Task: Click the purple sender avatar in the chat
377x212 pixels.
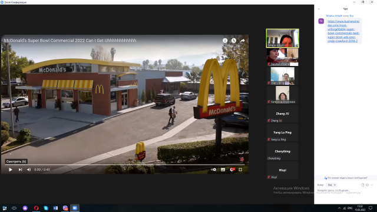Action: click(321, 21)
